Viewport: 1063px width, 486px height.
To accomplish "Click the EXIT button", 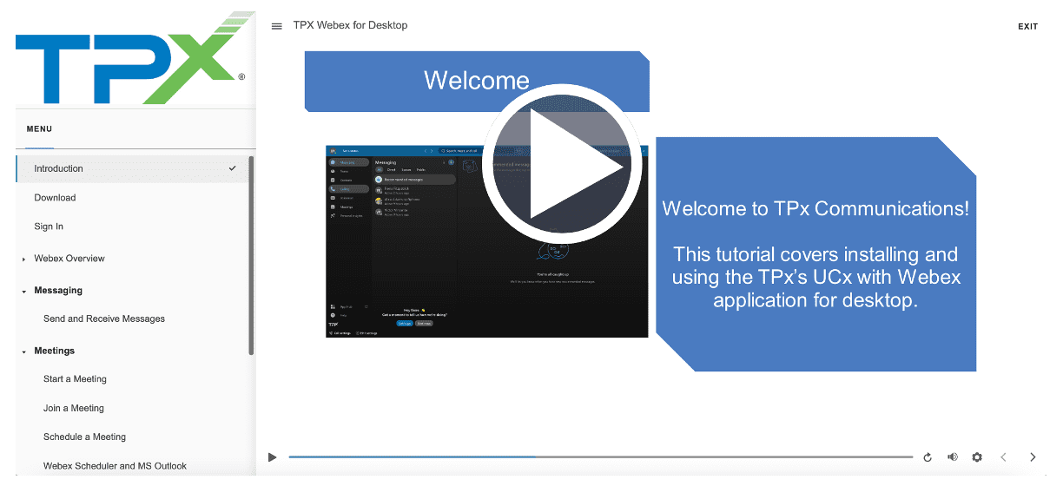I will pos(1027,27).
